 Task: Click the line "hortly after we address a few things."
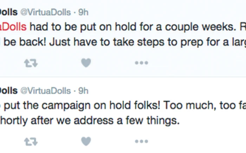point(90,121)
